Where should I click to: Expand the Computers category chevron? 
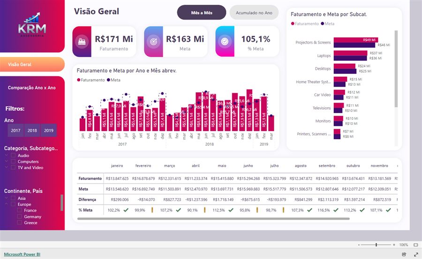[x=7, y=162]
